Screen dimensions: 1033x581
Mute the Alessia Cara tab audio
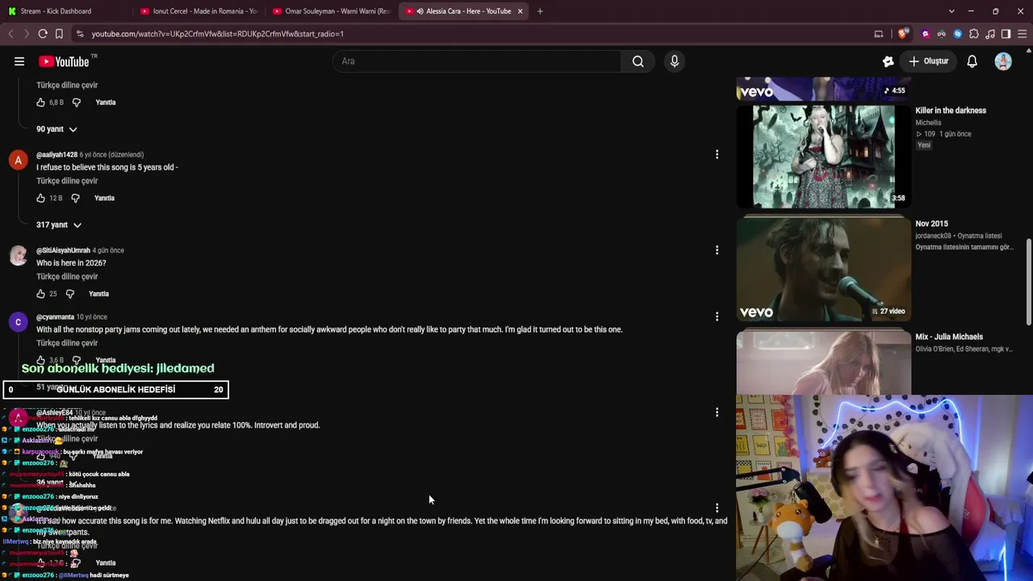[x=420, y=11]
